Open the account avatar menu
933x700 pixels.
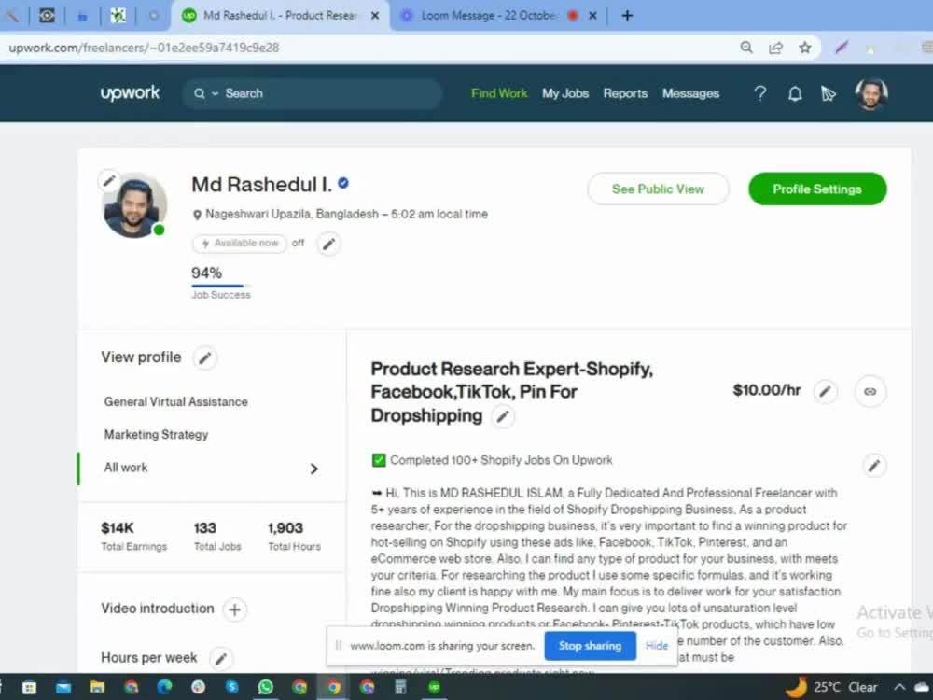(x=871, y=93)
